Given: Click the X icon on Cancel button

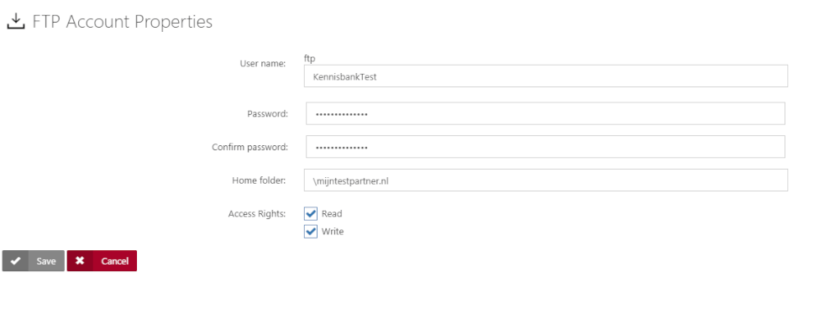Looking at the screenshot, I should click(x=80, y=261).
